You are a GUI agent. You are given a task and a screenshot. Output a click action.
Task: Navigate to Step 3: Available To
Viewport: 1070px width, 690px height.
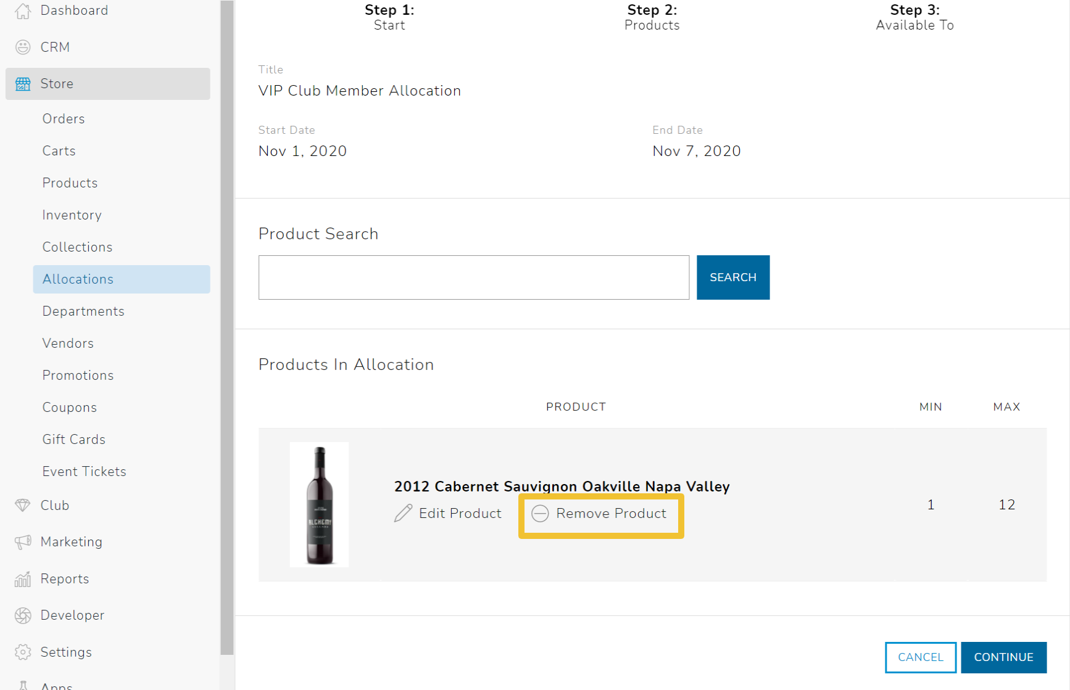914,17
